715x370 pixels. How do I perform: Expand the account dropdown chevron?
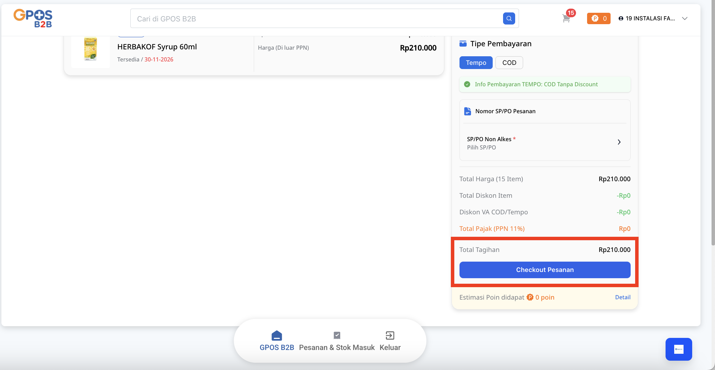[x=685, y=19]
